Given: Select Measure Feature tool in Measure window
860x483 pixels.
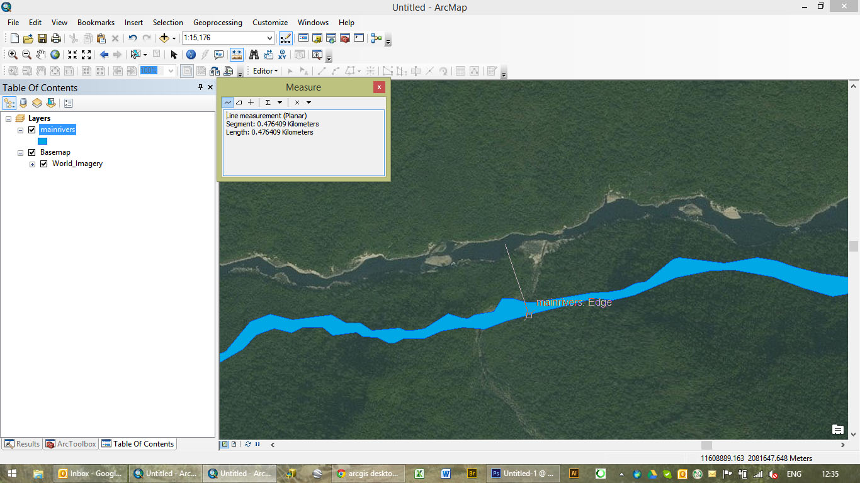Looking at the screenshot, I should point(251,103).
